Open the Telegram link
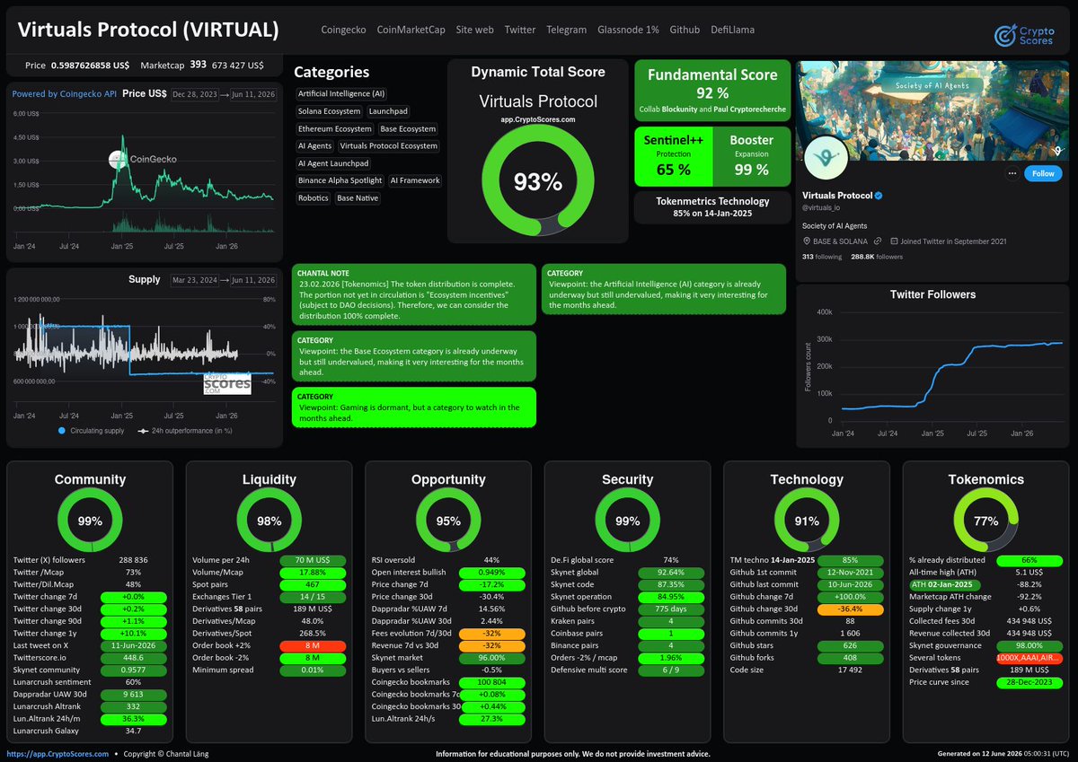The width and height of the screenshot is (1078, 762). coord(567,30)
